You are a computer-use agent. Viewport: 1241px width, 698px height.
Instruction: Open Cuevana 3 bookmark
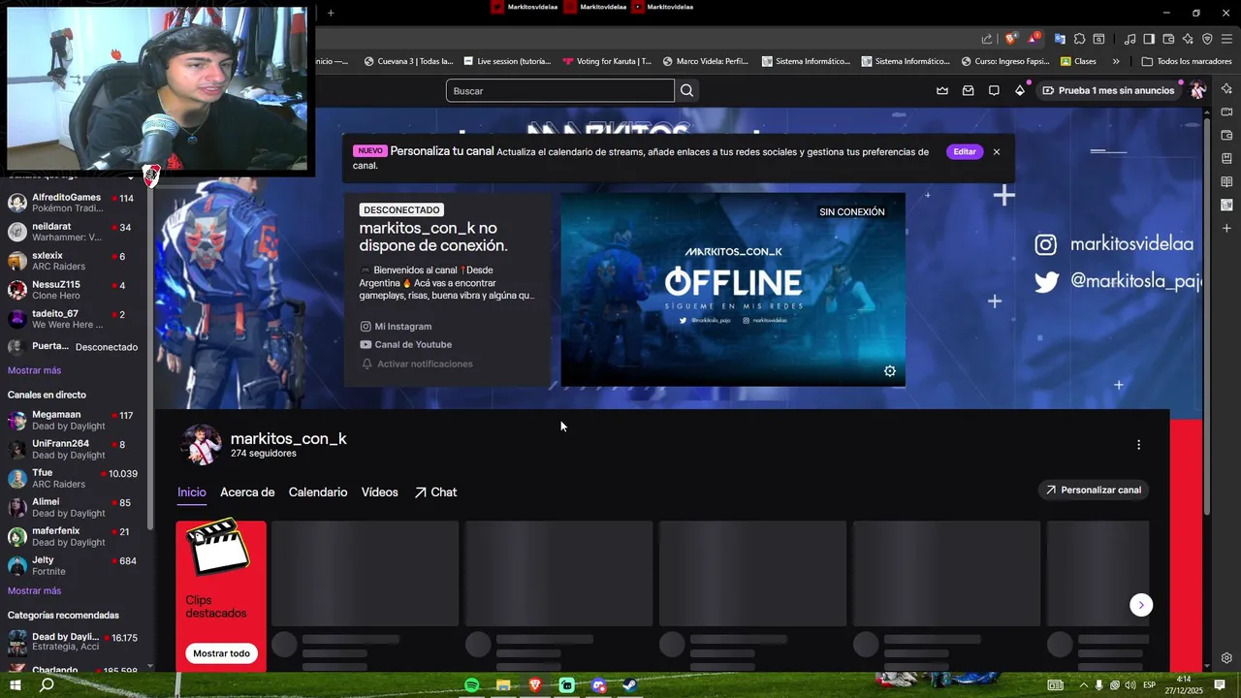click(408, 61)
